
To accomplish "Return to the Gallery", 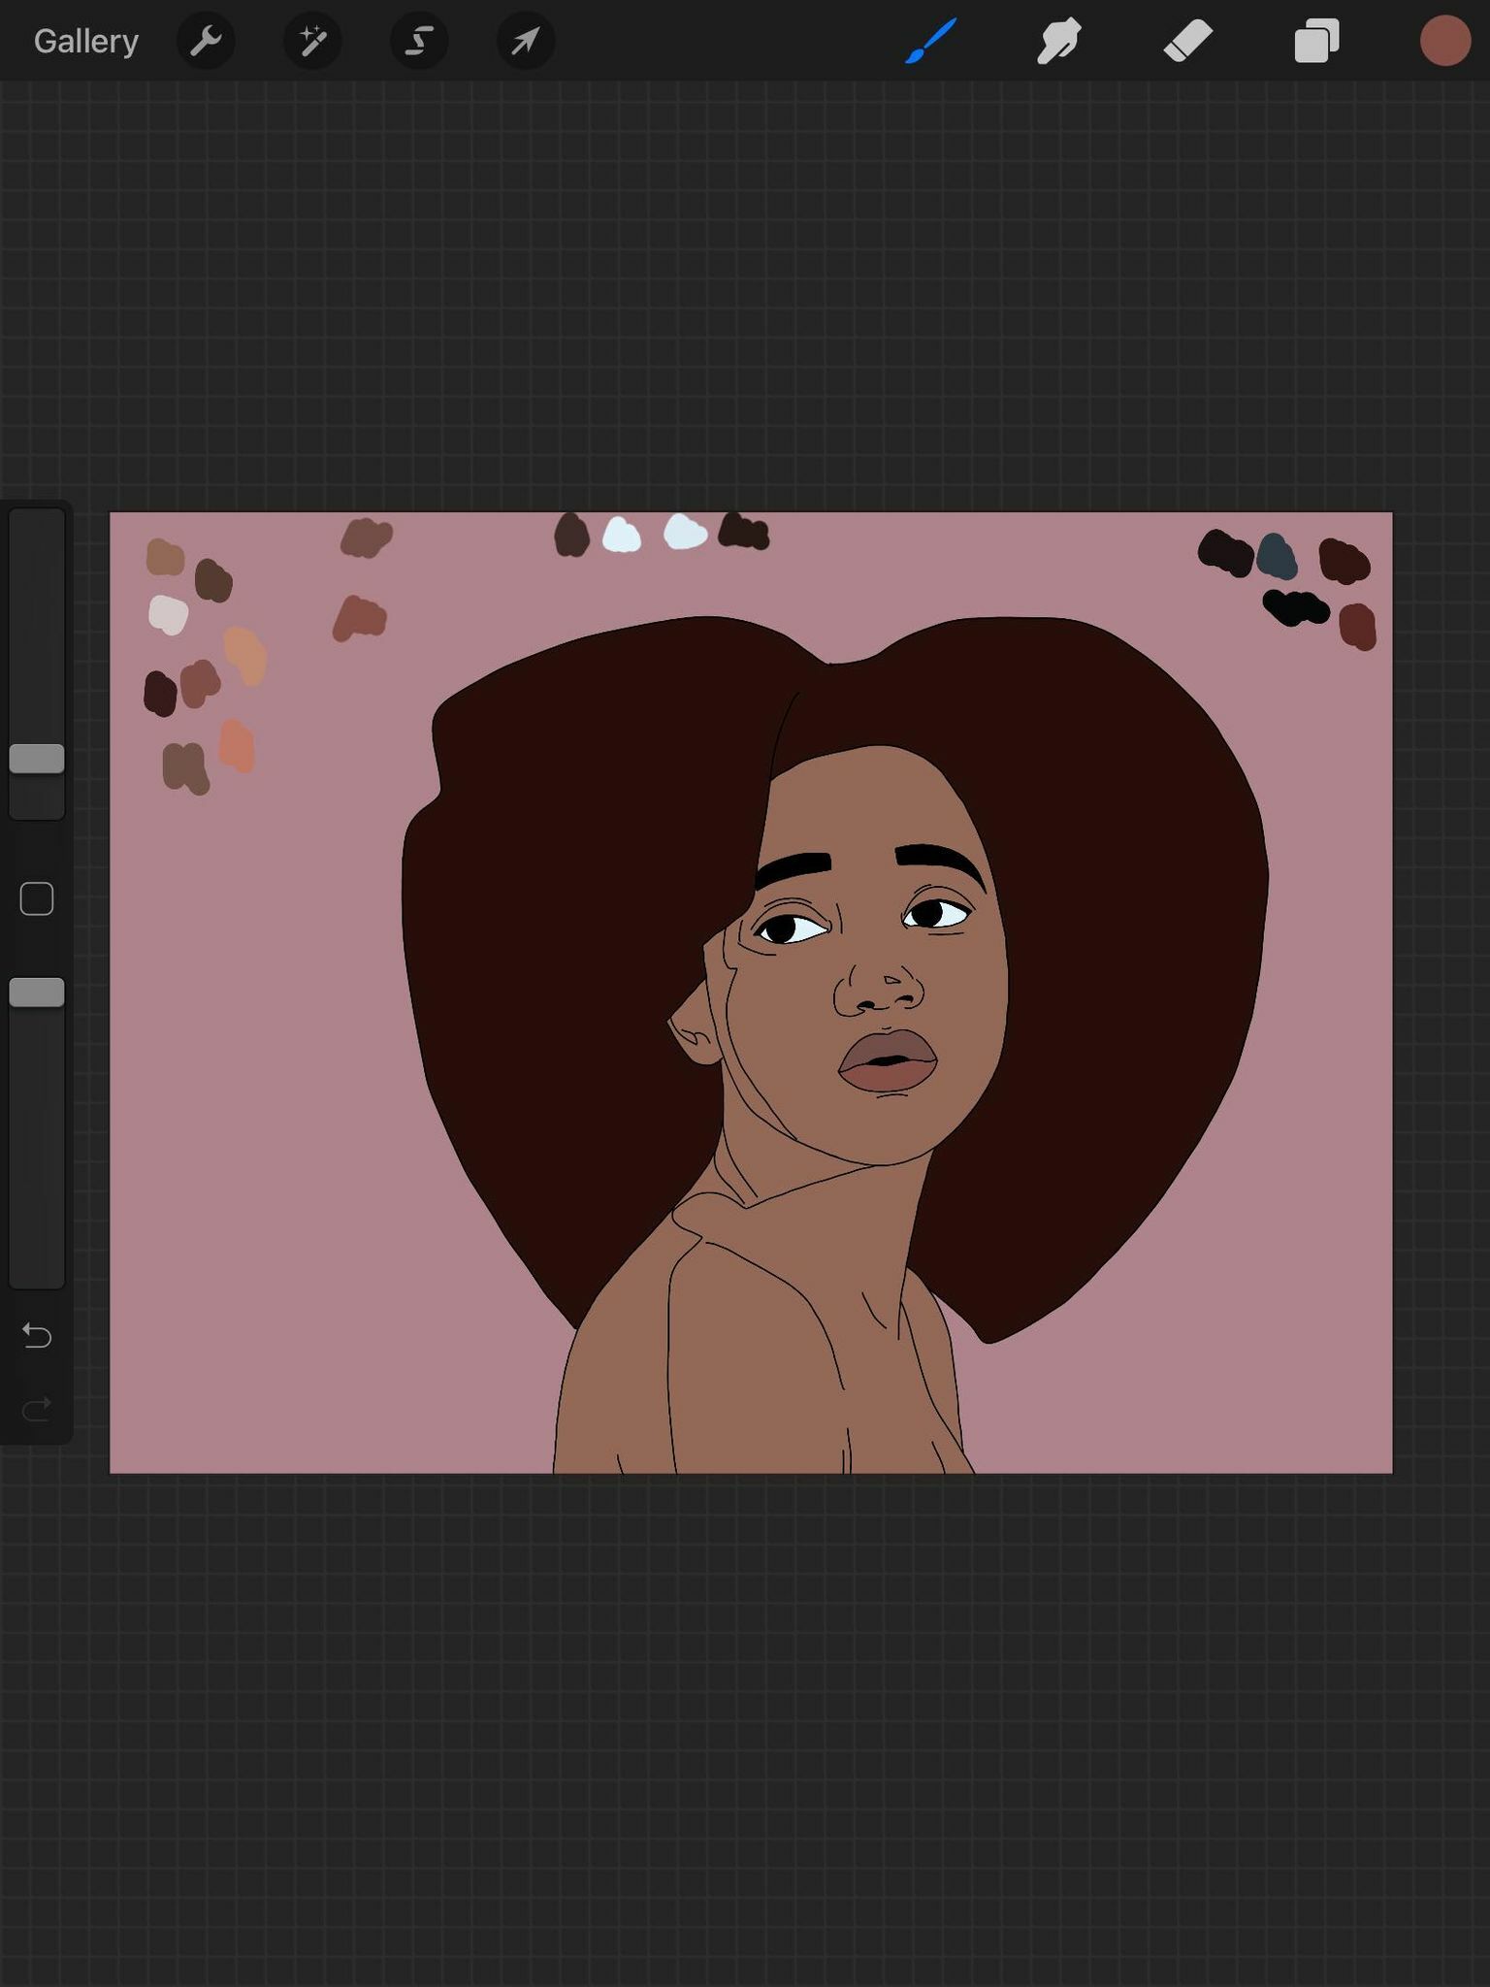I will pyautogui.click(x=86, y=42).
